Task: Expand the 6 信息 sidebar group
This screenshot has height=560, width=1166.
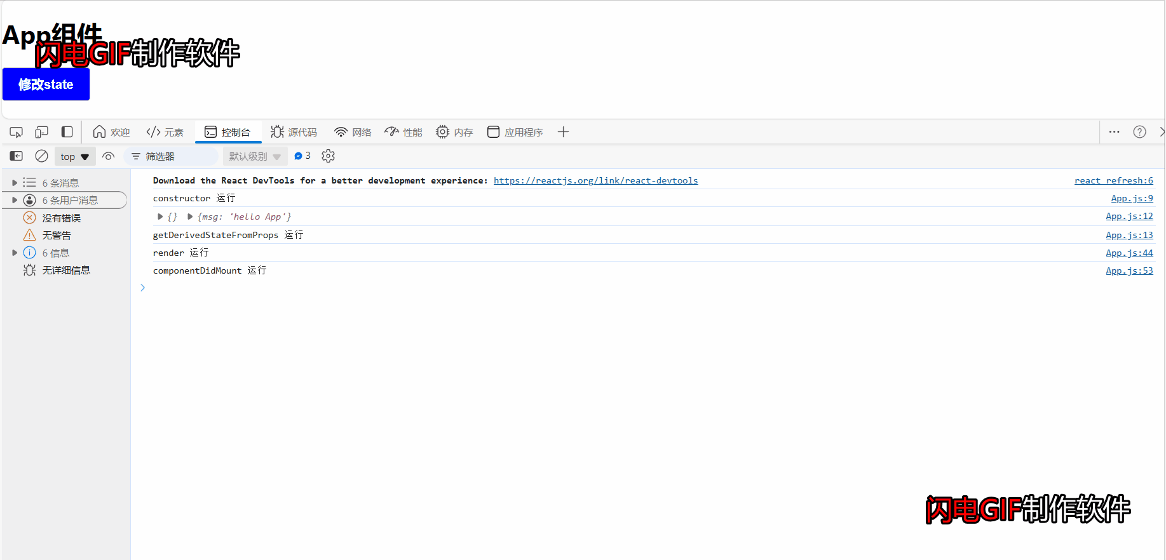Action: pyautogui.click(x=15, y=253)
